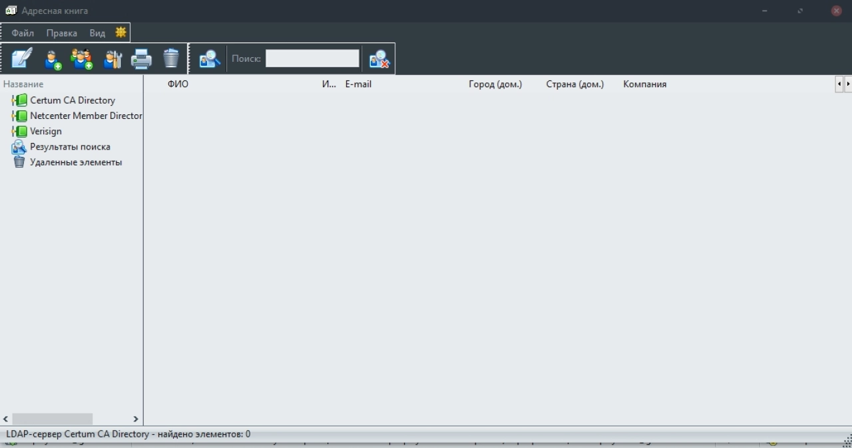852x448 pixels.
Task: Select the Verisign directory
Action: click(45, 131)
